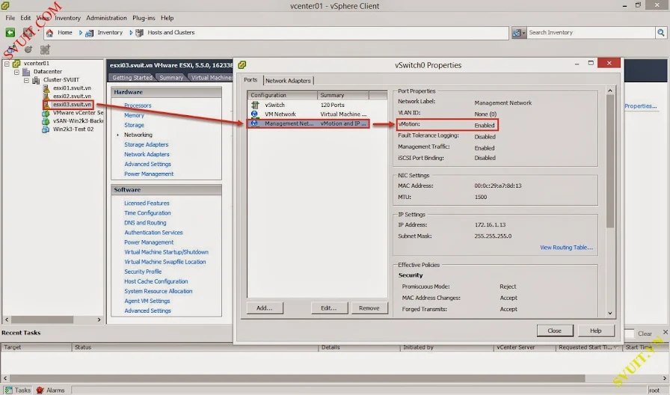Click the dialog Help button
This screenshot has height=395, width=670.
coord(596,331)
